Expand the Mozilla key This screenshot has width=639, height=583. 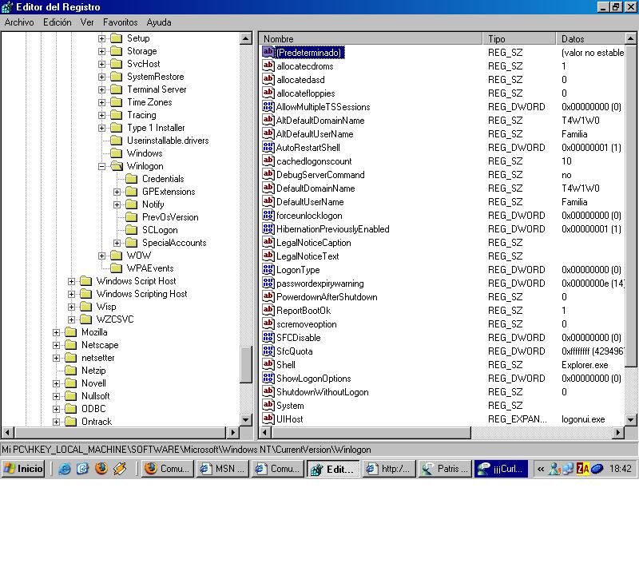[56, 332]
